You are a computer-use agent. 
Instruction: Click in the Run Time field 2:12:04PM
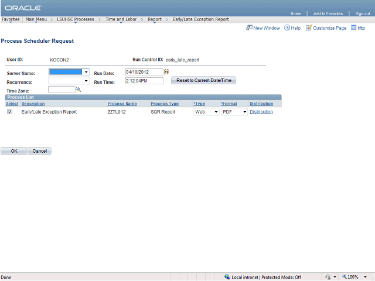coord(144,81)
